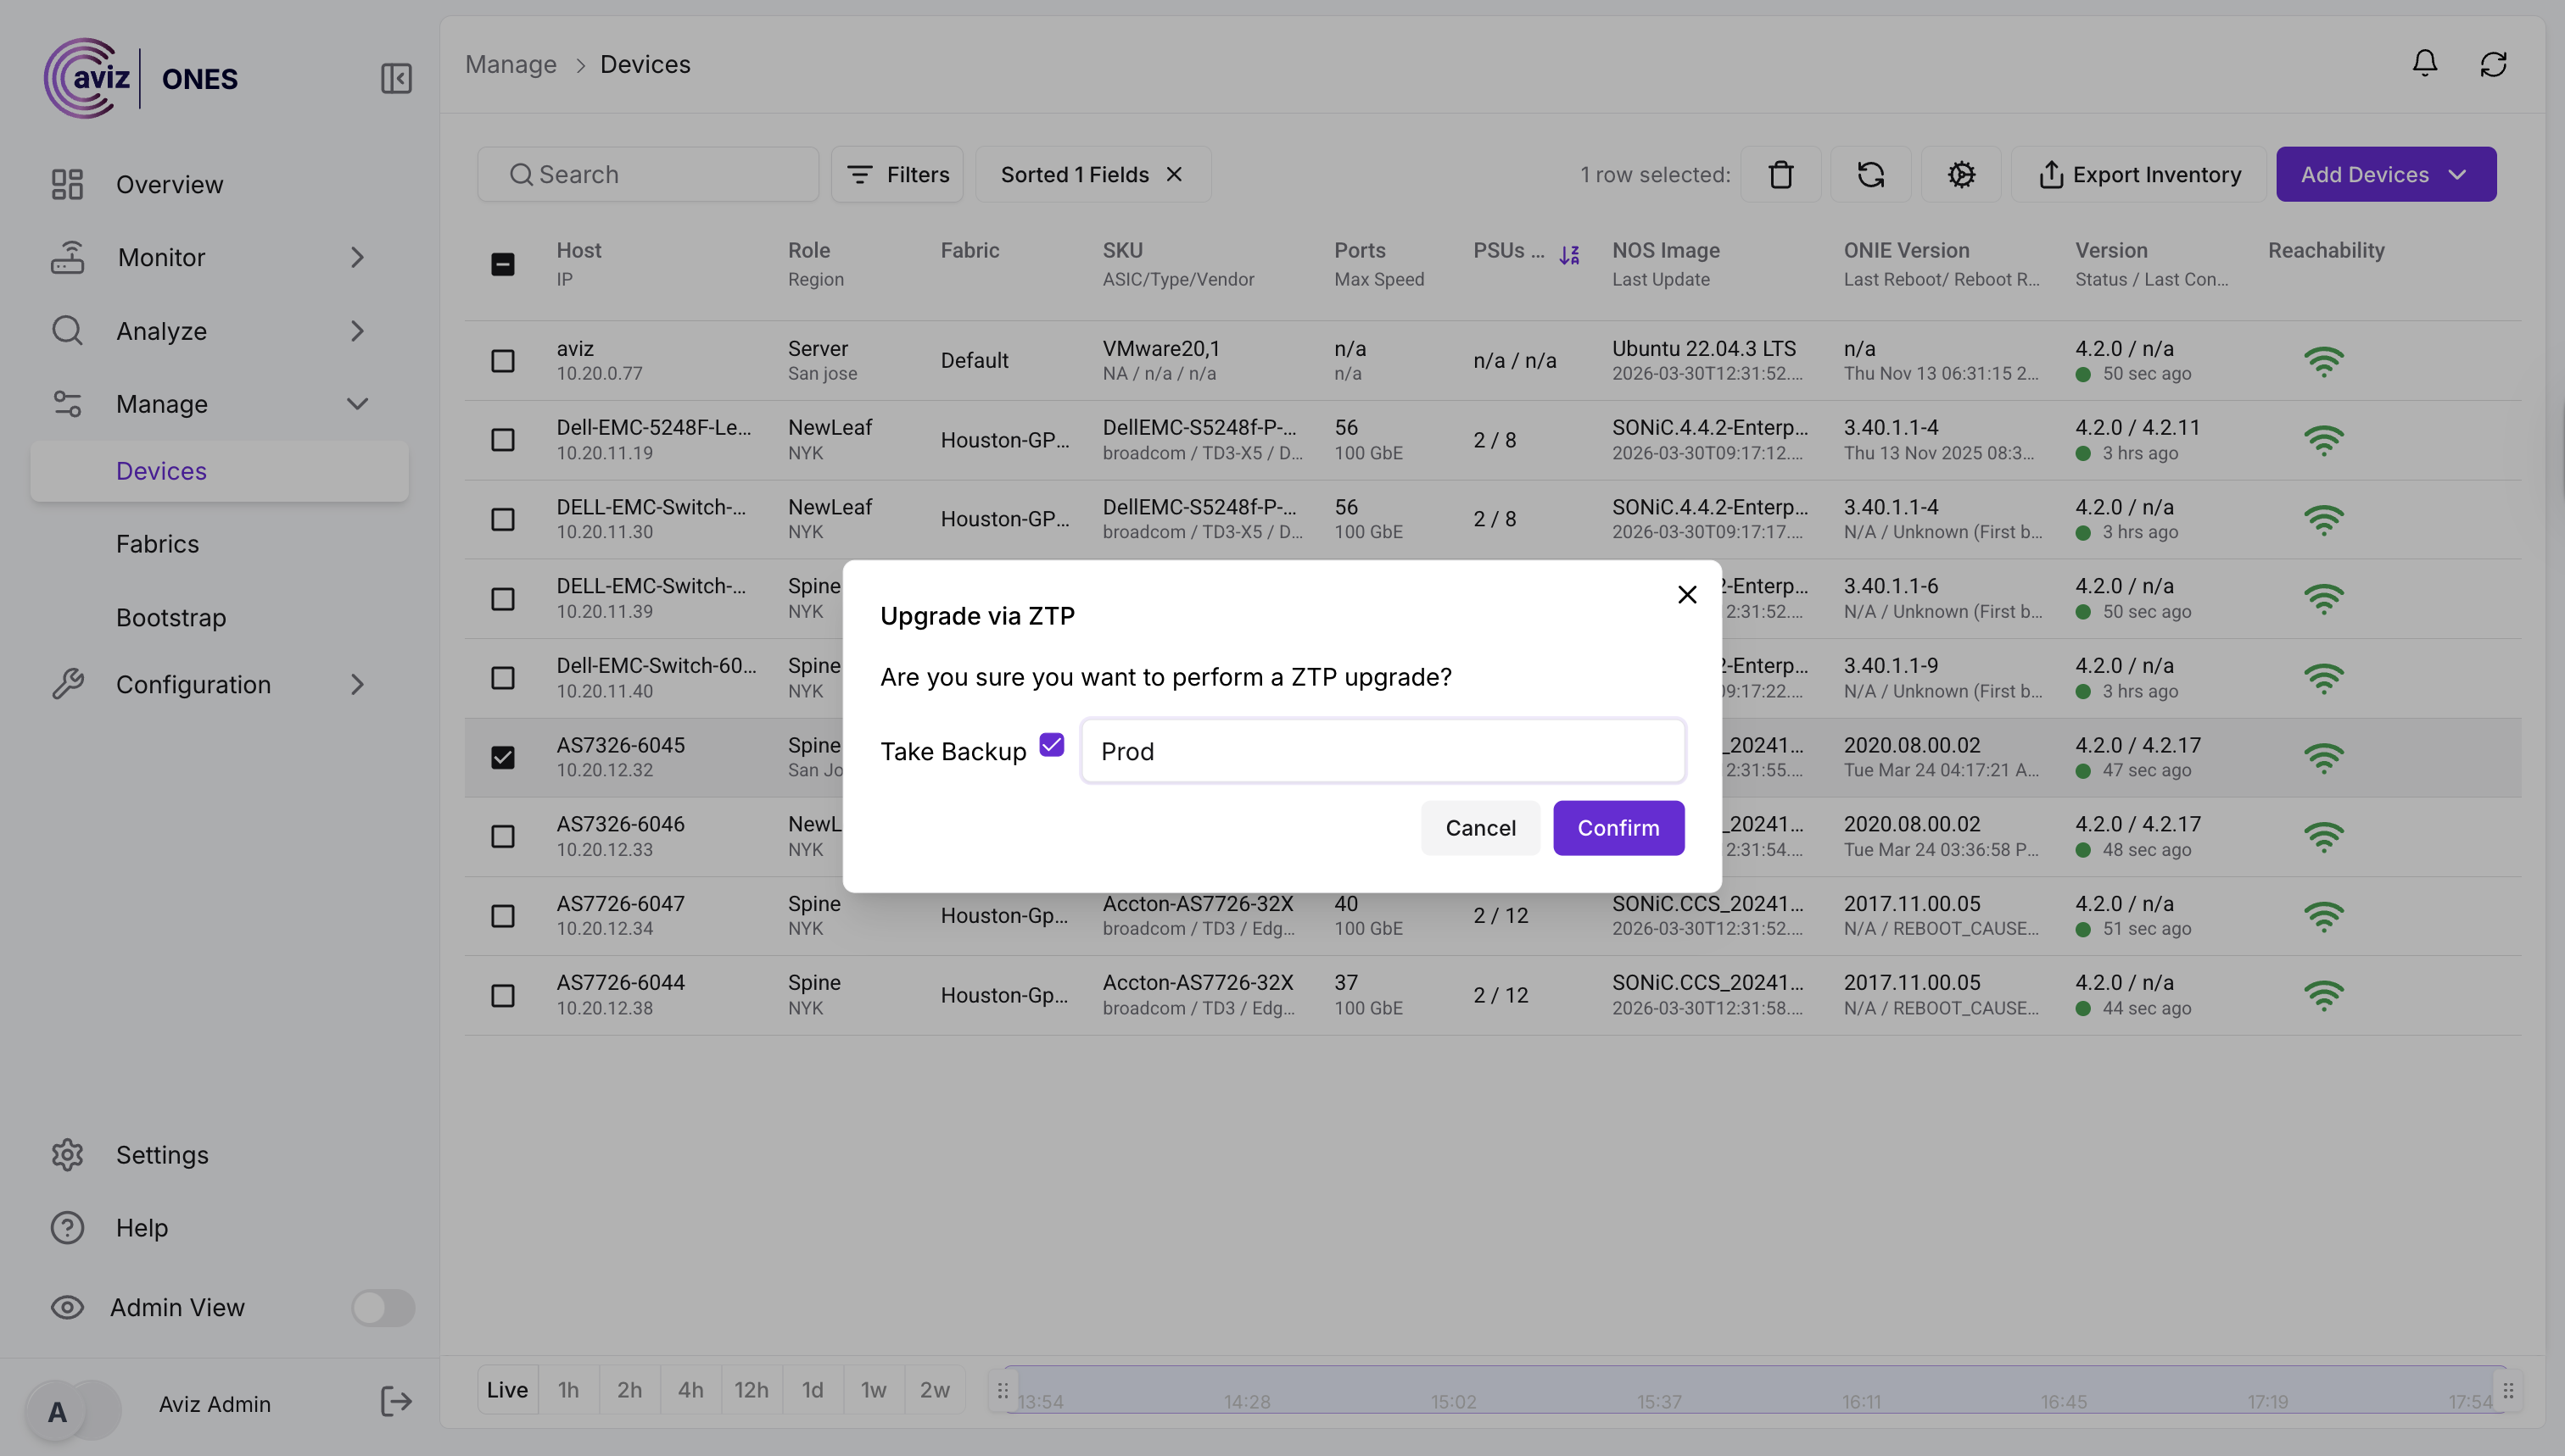
Task: Toggle the Admin View switch
Action: tap(383, 1307)
